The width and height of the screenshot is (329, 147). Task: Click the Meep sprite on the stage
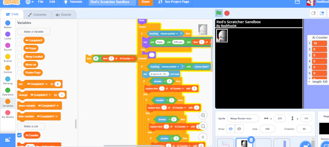coord(222,36)
